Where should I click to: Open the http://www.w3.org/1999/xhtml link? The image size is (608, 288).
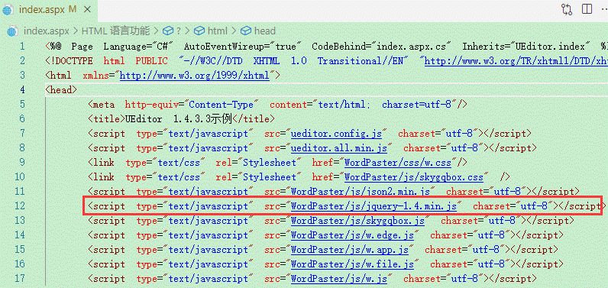coord(195,75)
